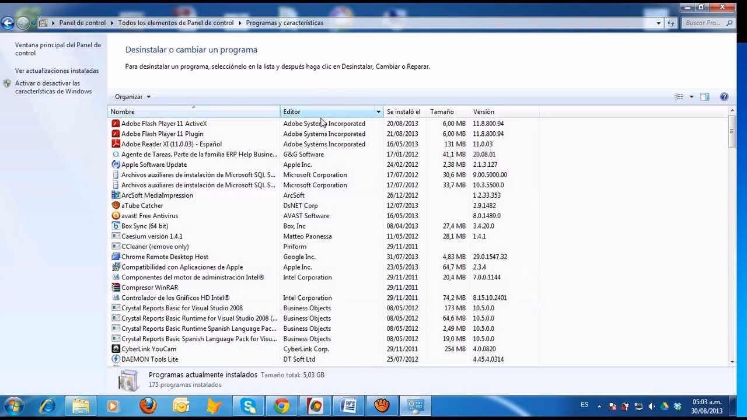Open Microsoft Word from the taskbar
747x420 pixels.
pos(348,405)
